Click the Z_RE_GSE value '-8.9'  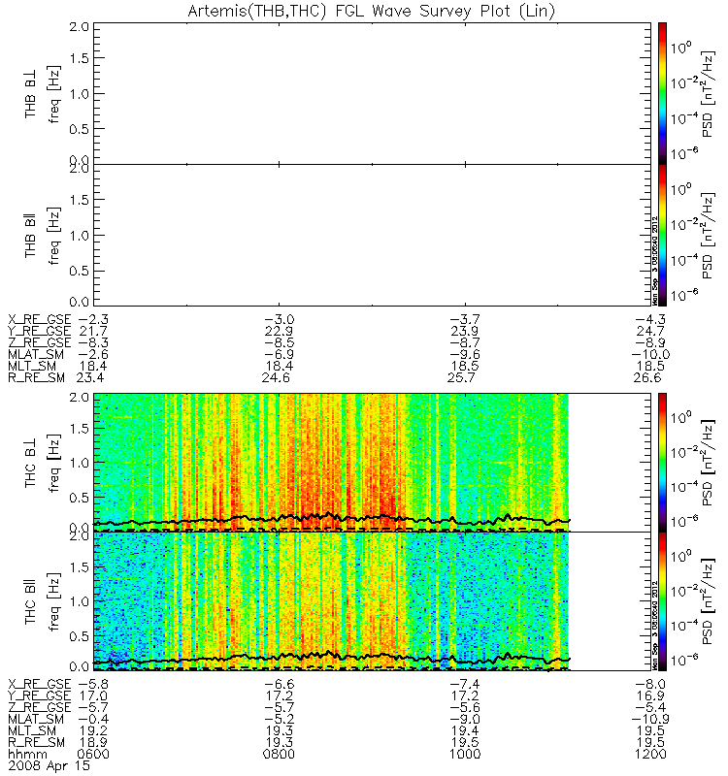650,342
